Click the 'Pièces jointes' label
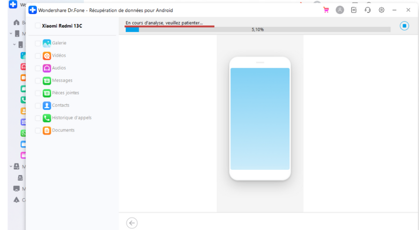 tap(66, 93)
